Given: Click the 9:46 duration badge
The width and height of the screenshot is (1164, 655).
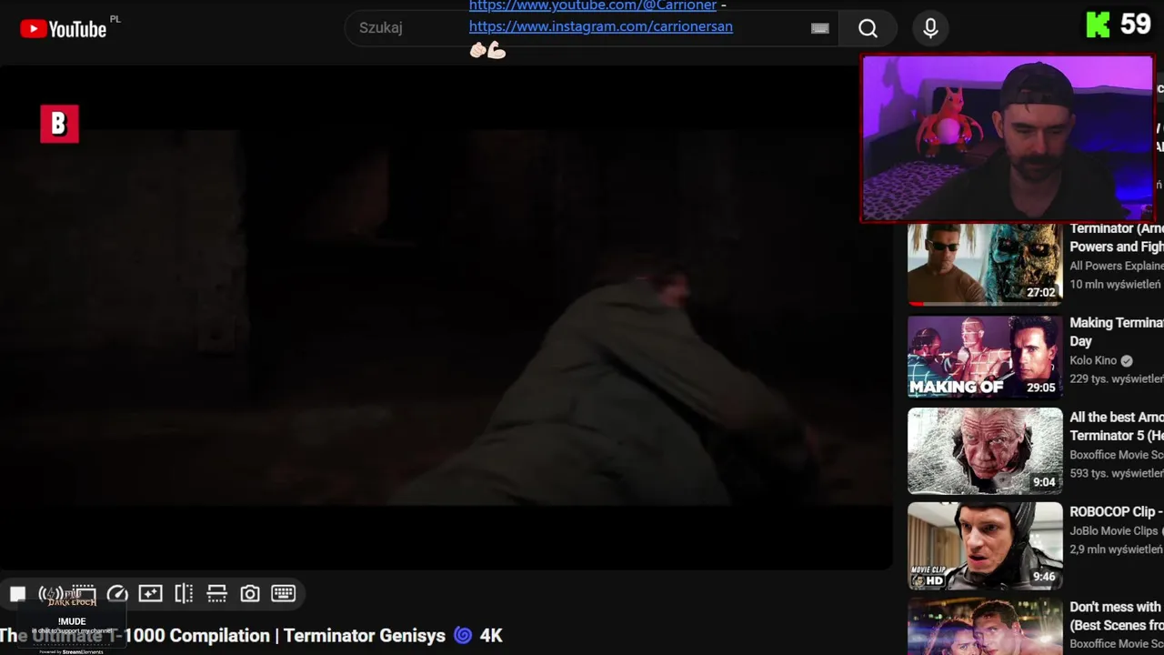Looking at the screenshot, I should point(1044,577).
